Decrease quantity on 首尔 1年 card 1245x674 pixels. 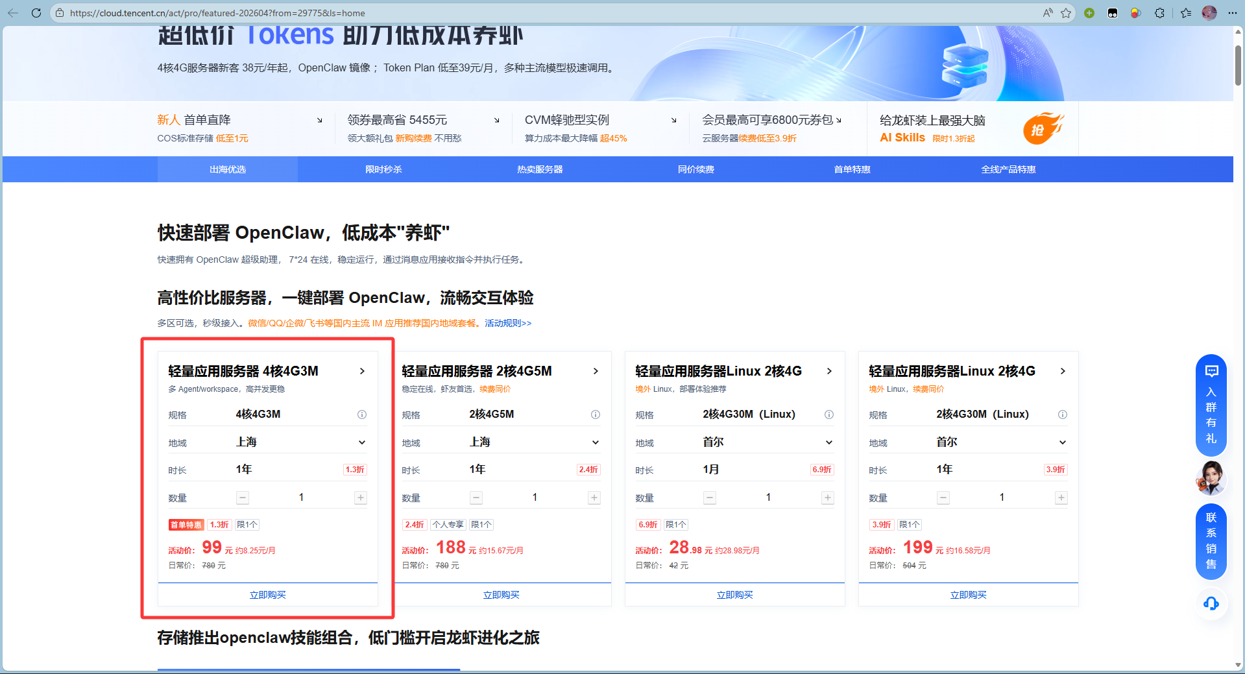point(943,498)
